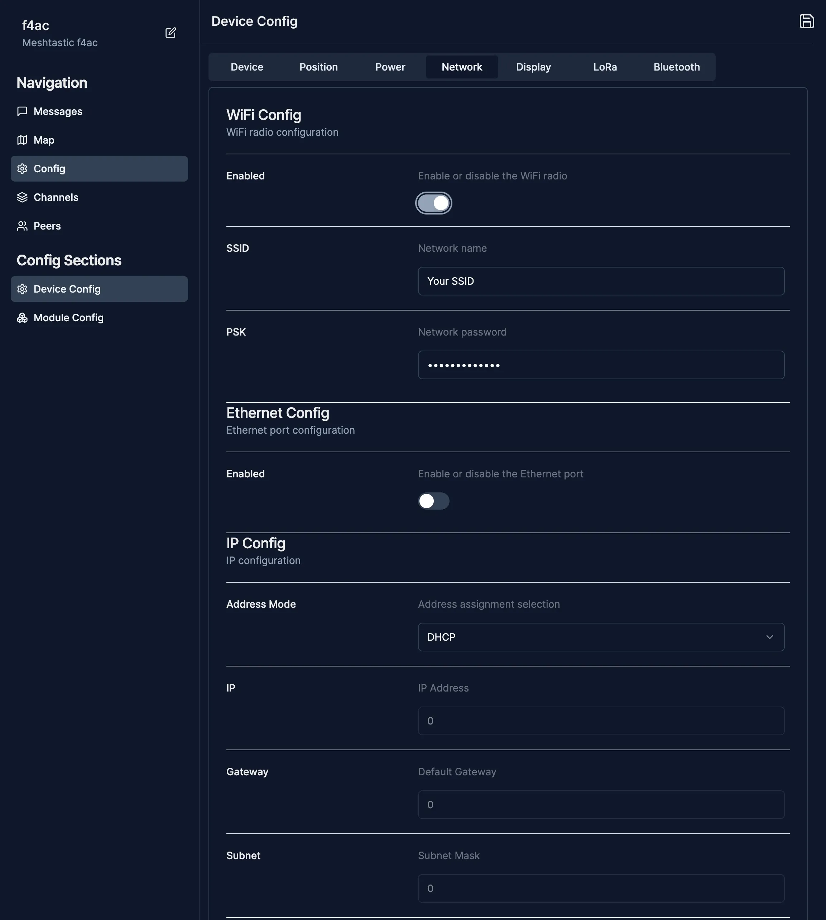
Task: Click the SSID network name field
Action: point(600,281)
